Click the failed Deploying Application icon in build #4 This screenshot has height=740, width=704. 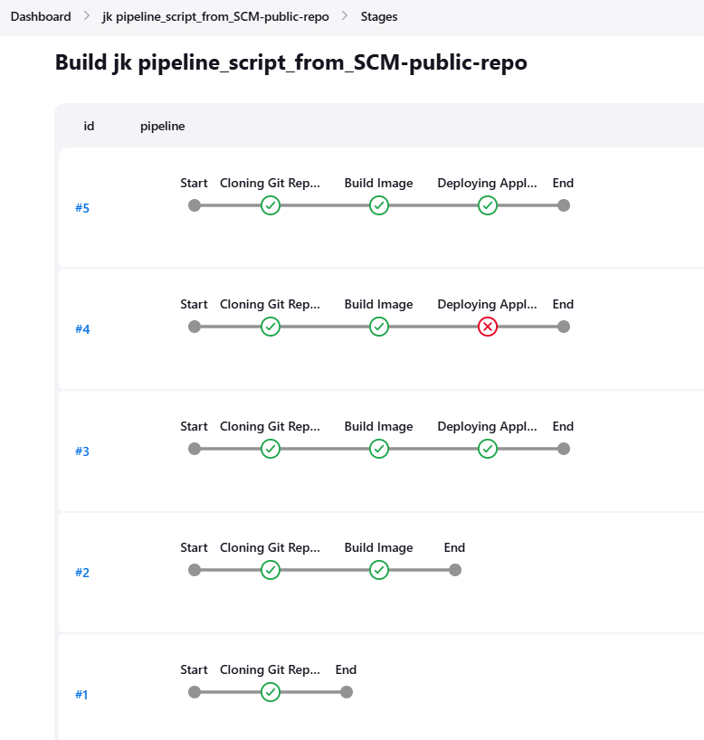(x=487, y=327)
